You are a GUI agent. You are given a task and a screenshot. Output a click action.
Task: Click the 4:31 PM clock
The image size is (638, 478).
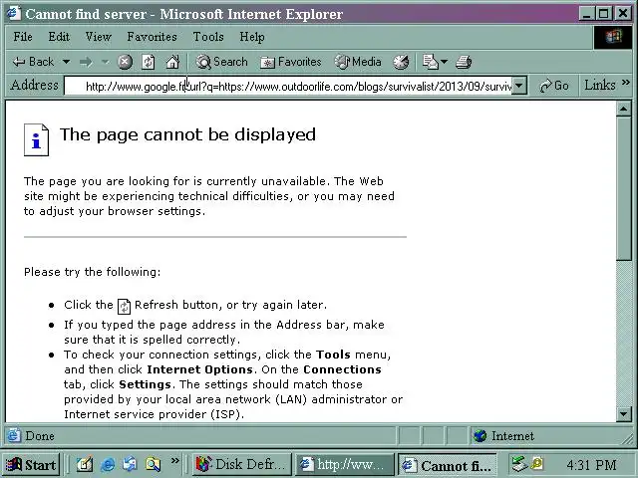[591, 465]
